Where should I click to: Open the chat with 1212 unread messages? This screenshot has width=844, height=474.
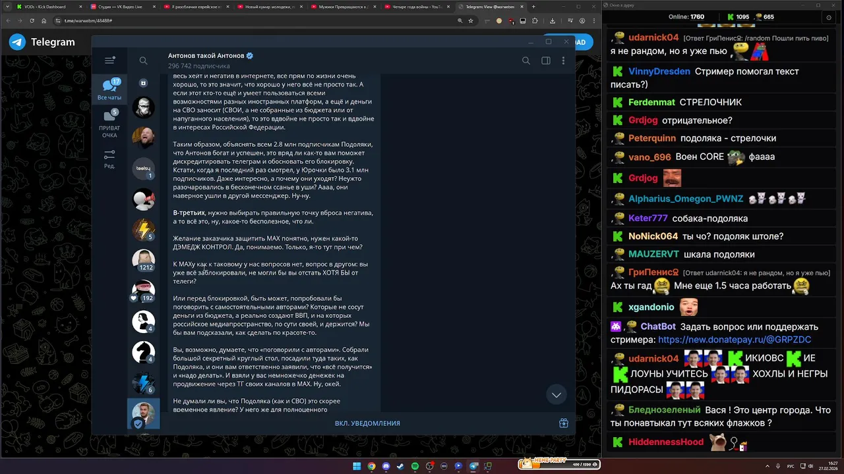click(143, 261)
